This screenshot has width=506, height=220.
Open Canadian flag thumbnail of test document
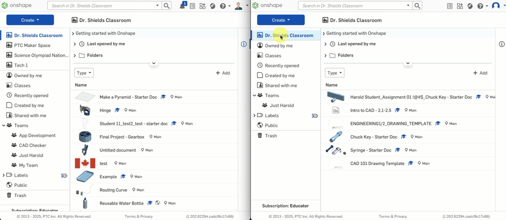85,163
